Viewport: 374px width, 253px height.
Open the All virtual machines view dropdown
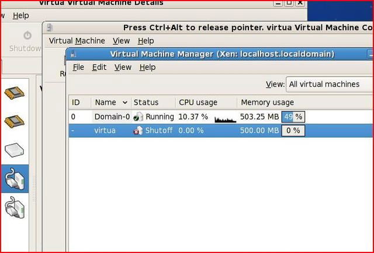[x=329, y=85]
